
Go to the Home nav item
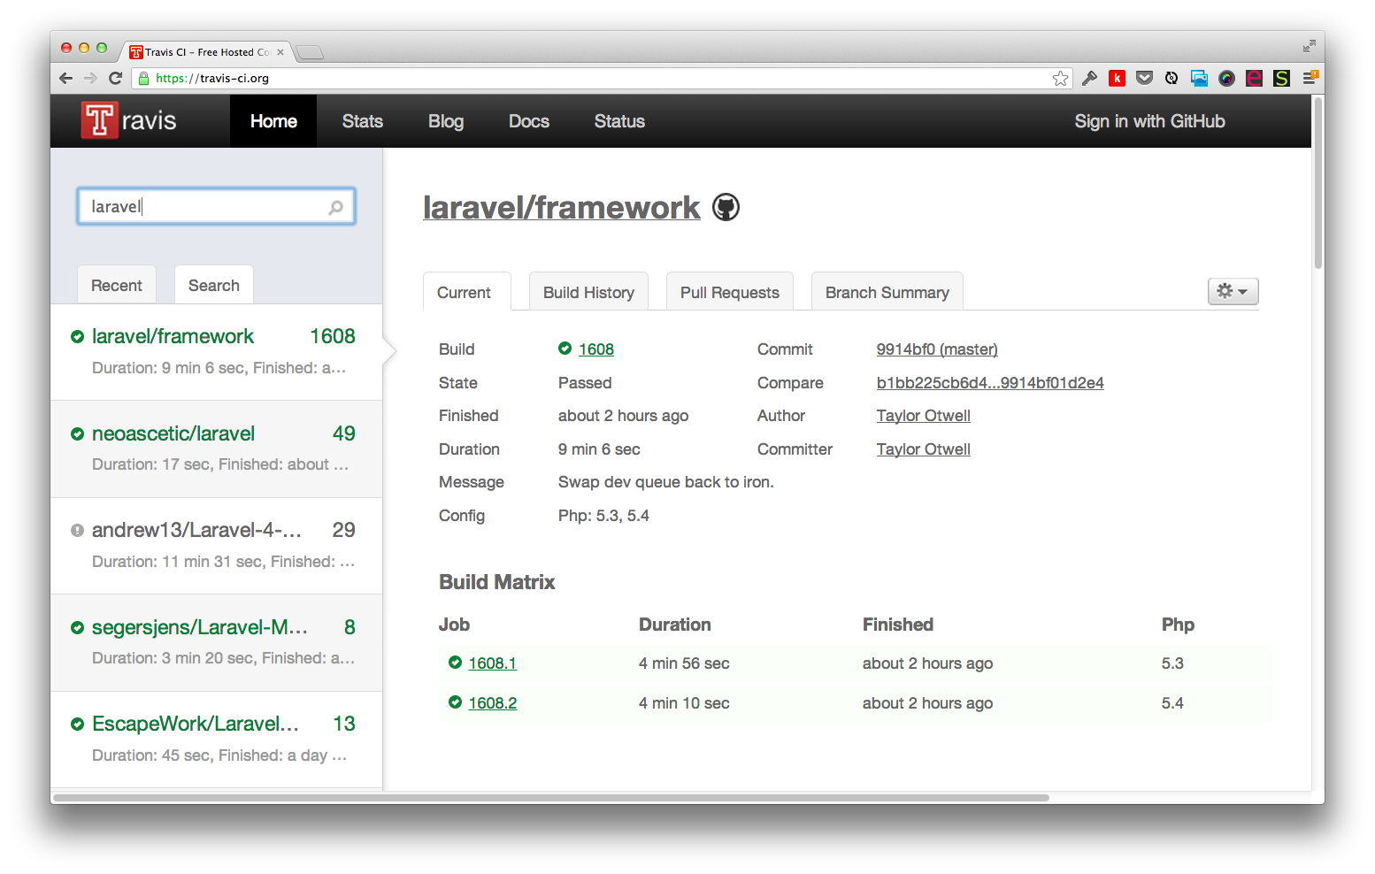click(273, 121)
